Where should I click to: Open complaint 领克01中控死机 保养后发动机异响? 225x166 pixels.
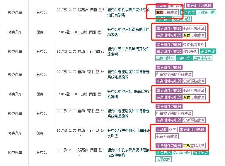point(129,94)
